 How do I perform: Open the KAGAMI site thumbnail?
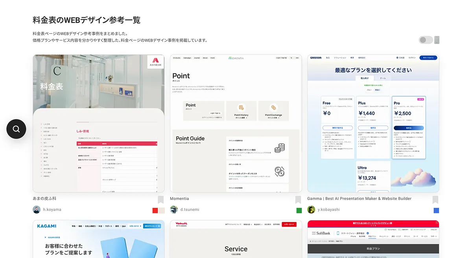click(x=99, y=239)
